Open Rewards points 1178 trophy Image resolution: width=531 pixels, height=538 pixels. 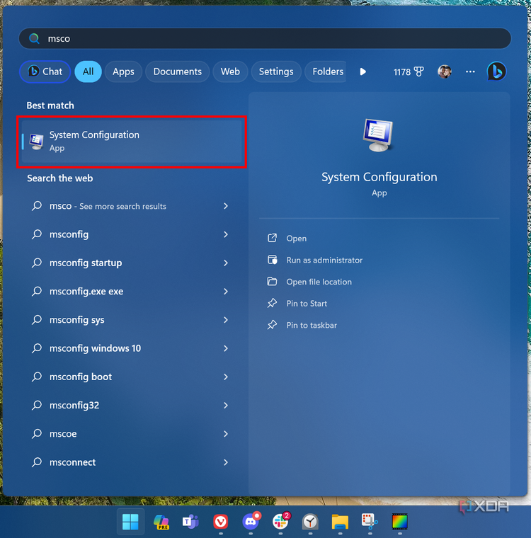pyautogui.click(x=409, y=71)
